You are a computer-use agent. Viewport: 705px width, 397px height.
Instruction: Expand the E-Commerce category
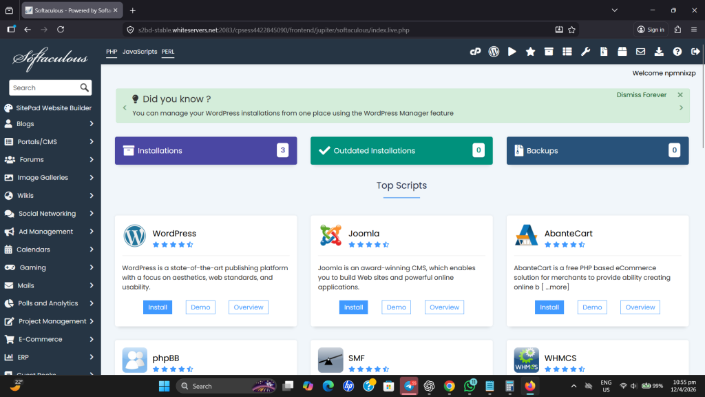(50, 339)
